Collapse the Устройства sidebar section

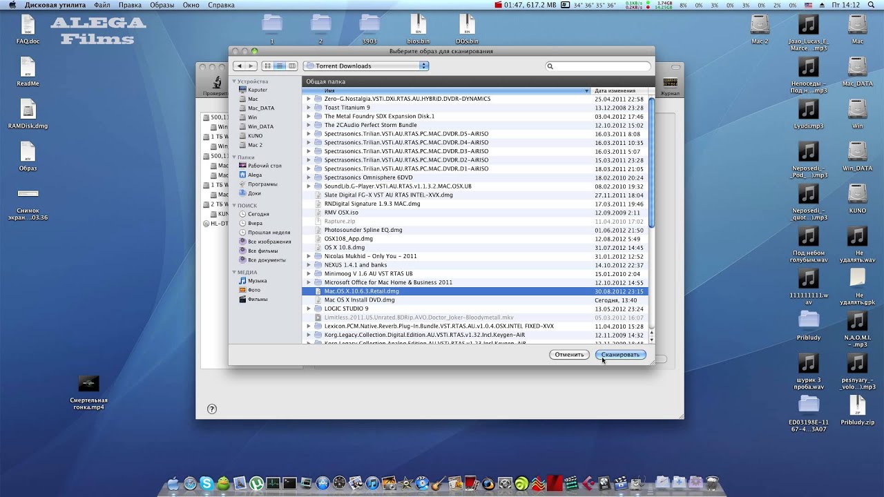[x=234, y=81]
